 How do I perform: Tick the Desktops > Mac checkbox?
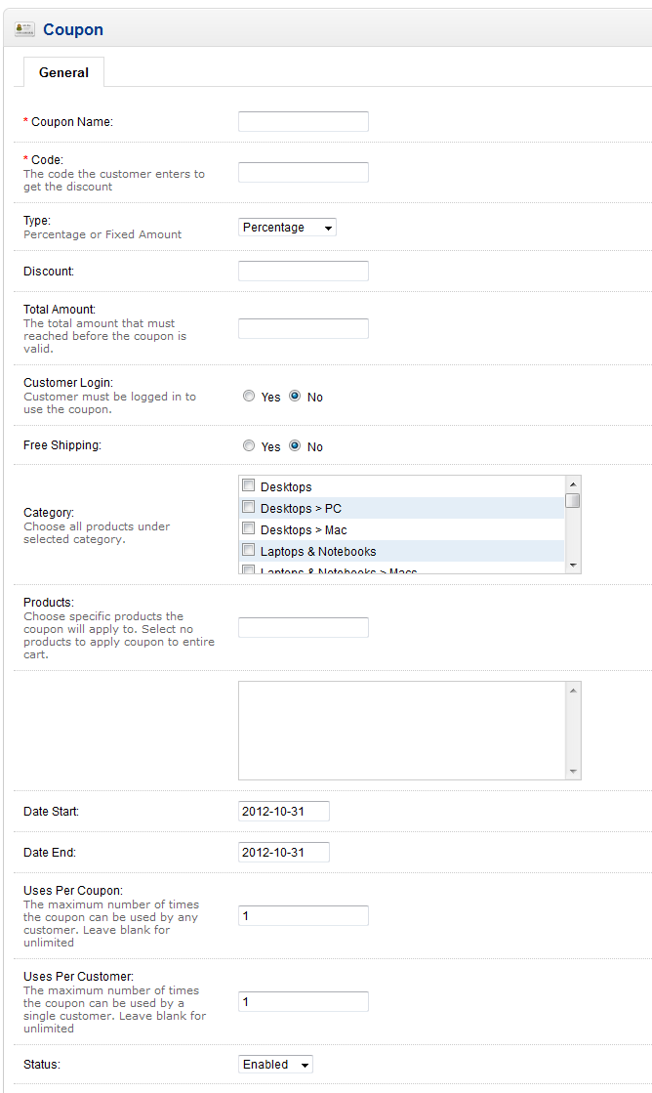click(x=249, y=529)
